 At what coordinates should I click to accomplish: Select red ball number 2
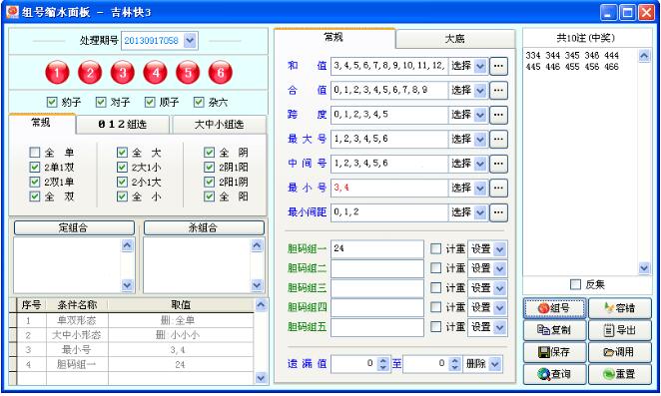pos(90,73)
